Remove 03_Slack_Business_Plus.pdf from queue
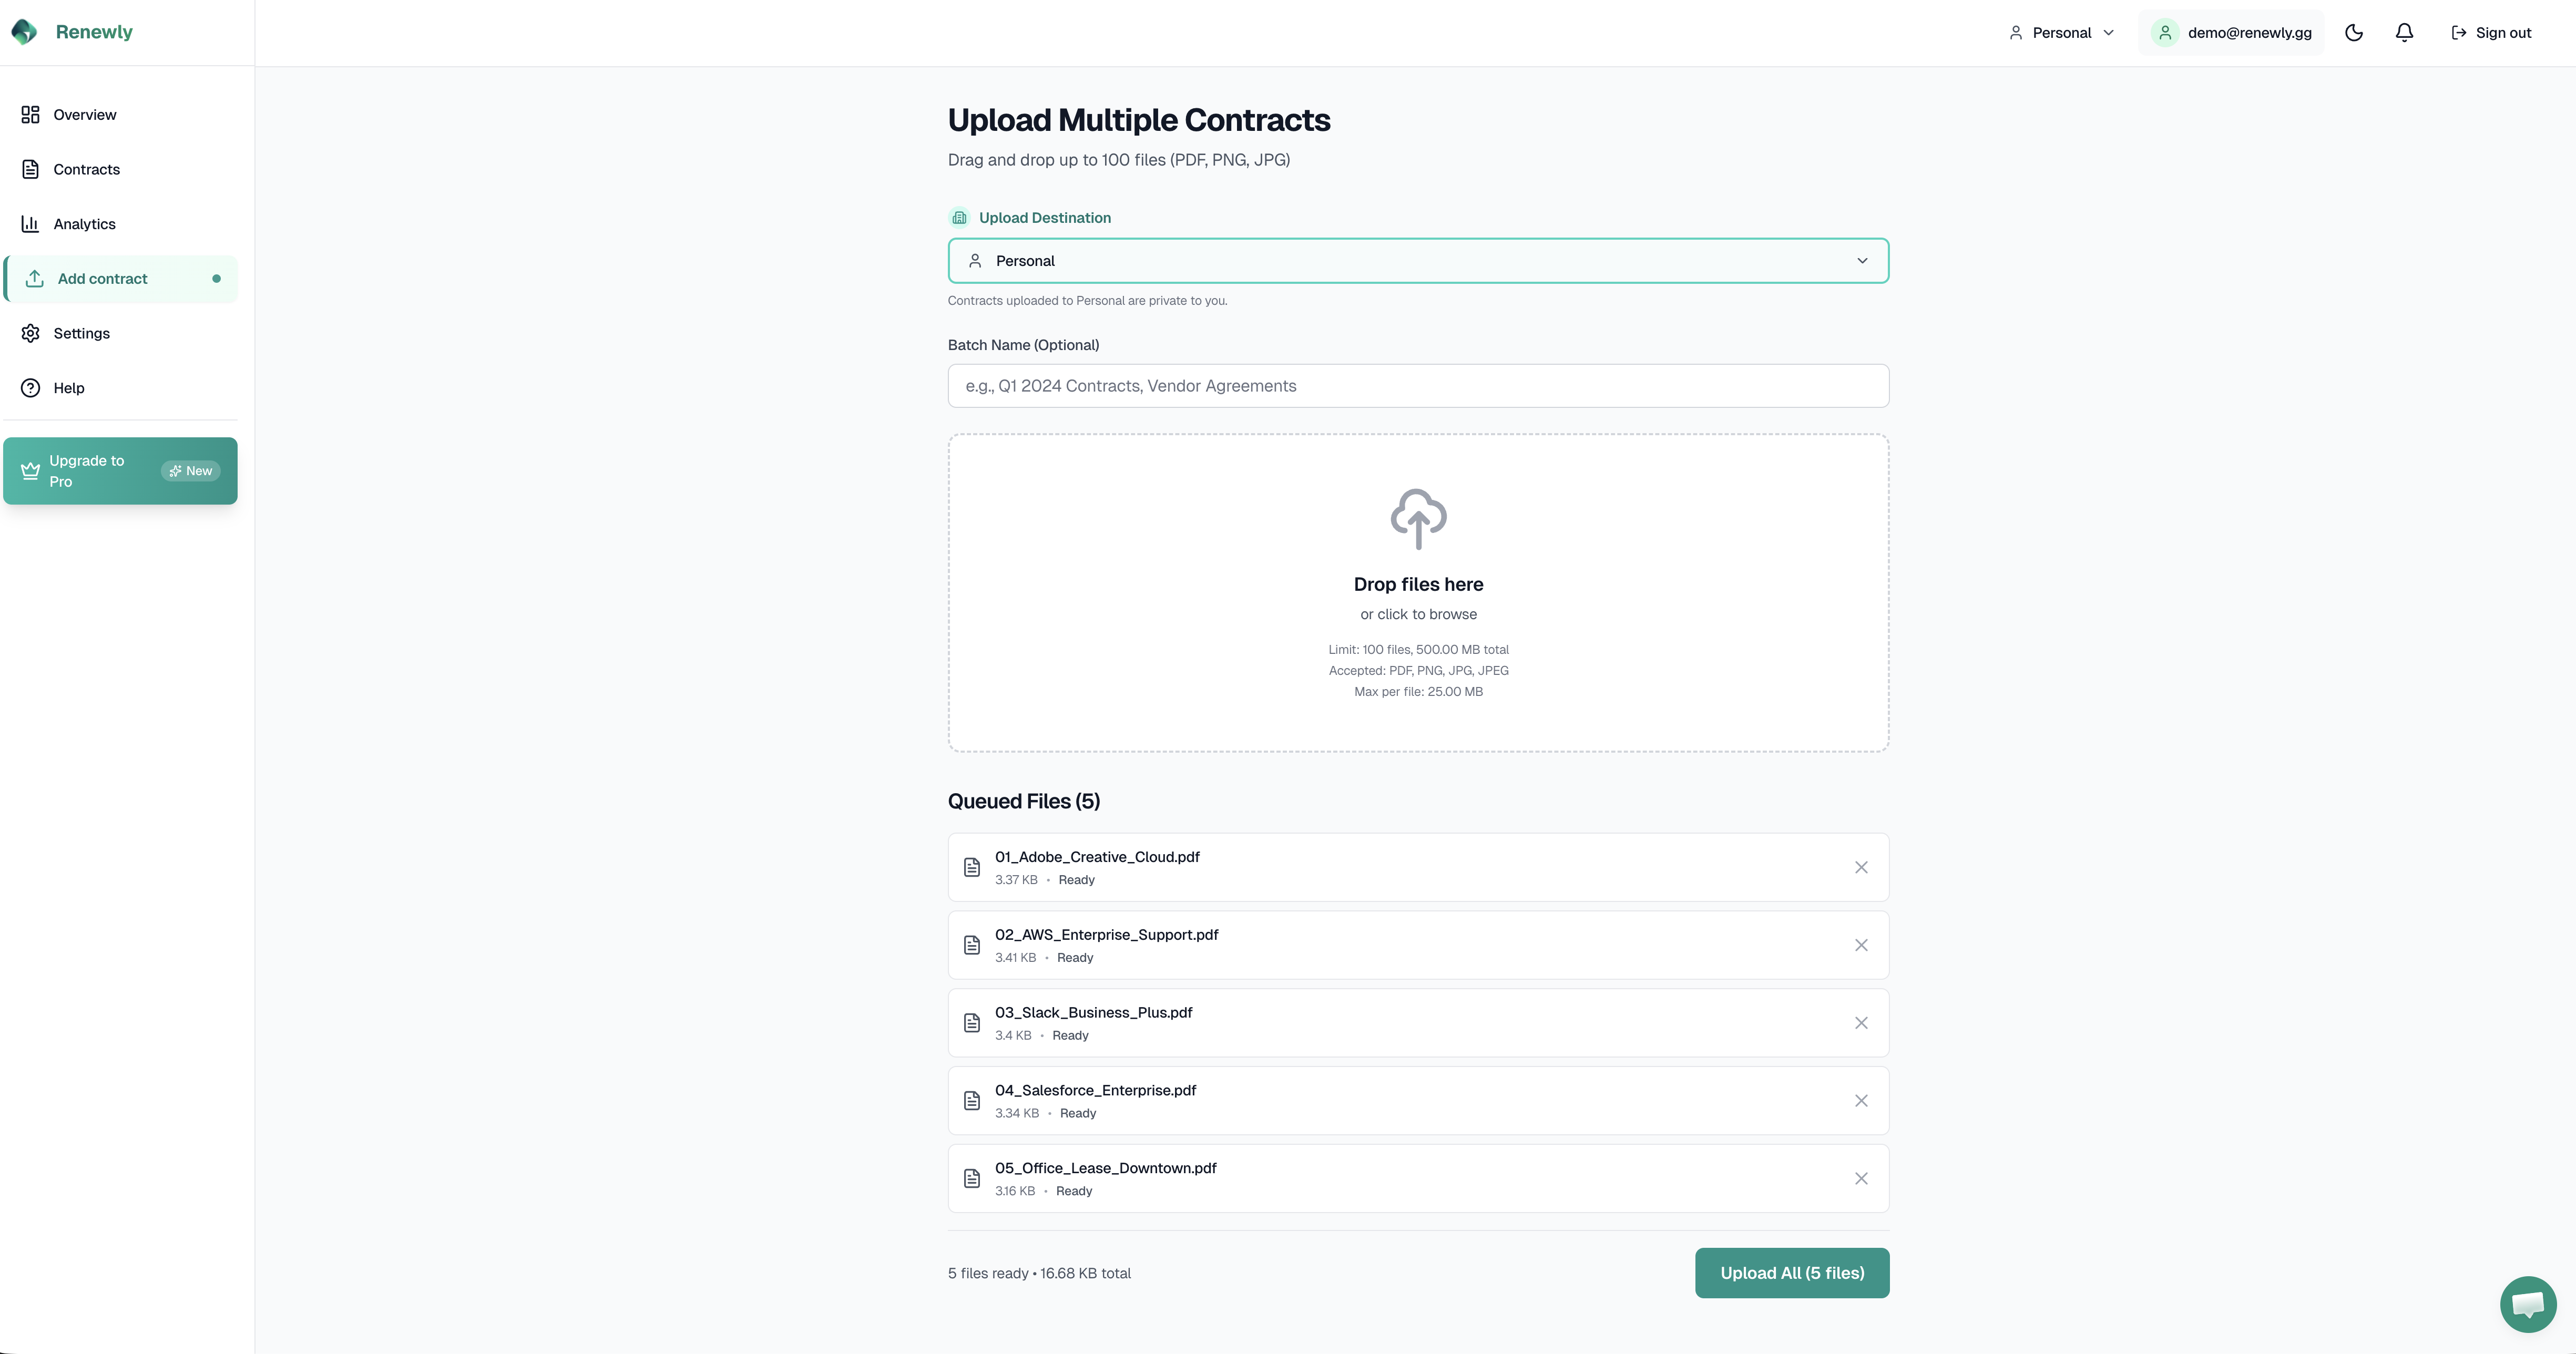The width and height of the screenshot is (2576, 1354). click(1861, 1022)
